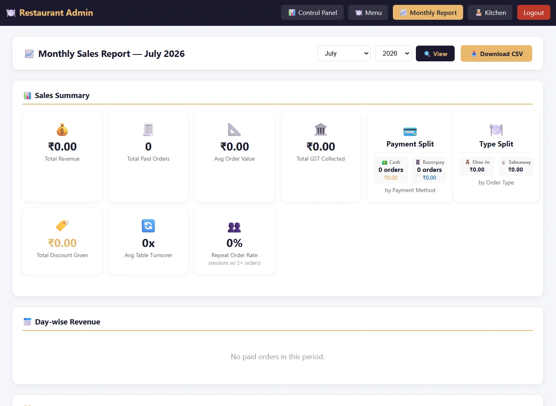Image resolution: width=556 pixels, height=406 pixels.
Task: Log out using the Logout button
Action: (534, 13)
